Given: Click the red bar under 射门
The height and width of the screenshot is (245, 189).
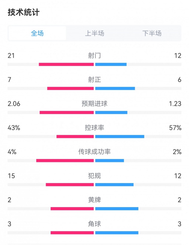Looking at the screenshot, I should 66,64.
